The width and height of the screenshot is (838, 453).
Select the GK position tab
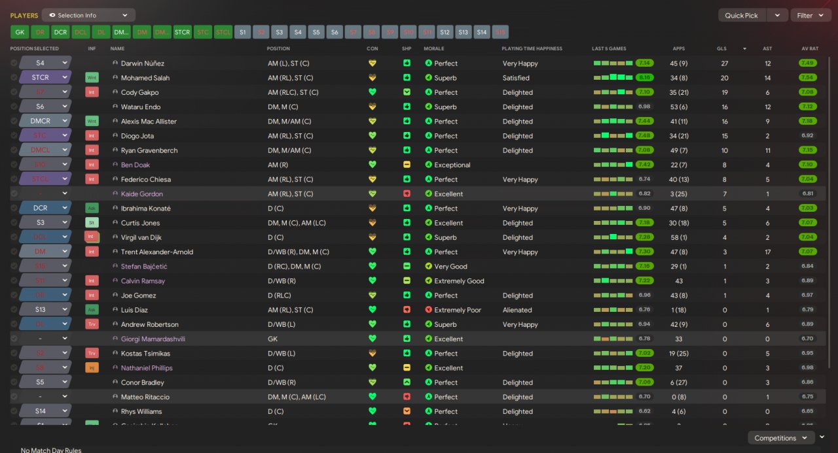[20, 31]
